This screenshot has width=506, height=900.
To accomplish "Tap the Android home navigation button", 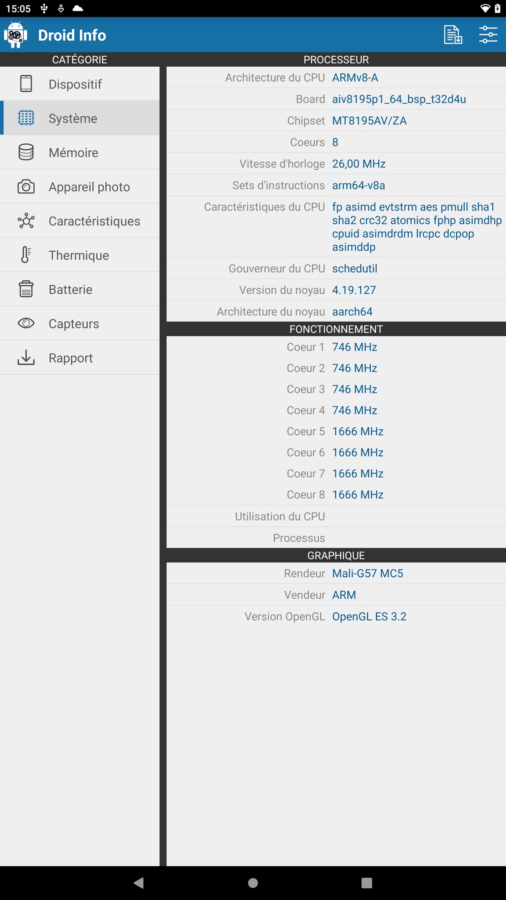I will [253, 883].
